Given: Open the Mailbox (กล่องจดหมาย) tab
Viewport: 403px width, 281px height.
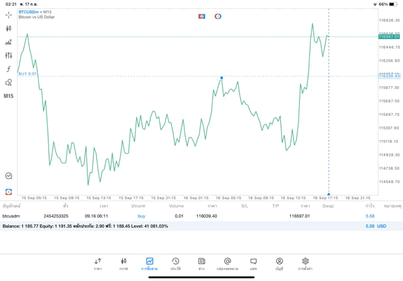Looking at the screenshot, I should tap(227, 263).
